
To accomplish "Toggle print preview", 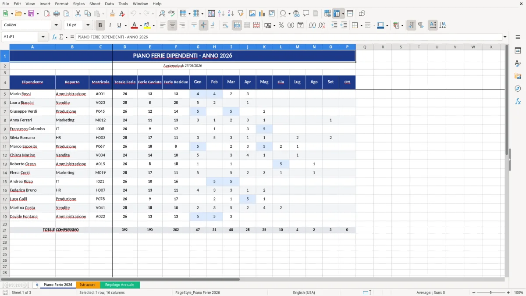I will [66, 14].
